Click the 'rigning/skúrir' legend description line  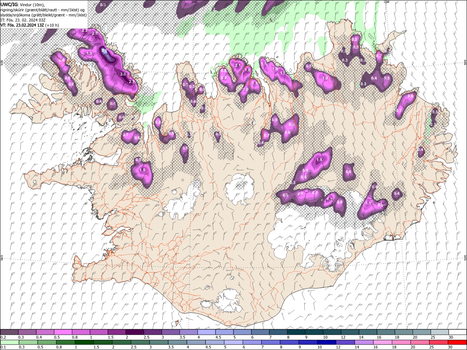(43, 9)
